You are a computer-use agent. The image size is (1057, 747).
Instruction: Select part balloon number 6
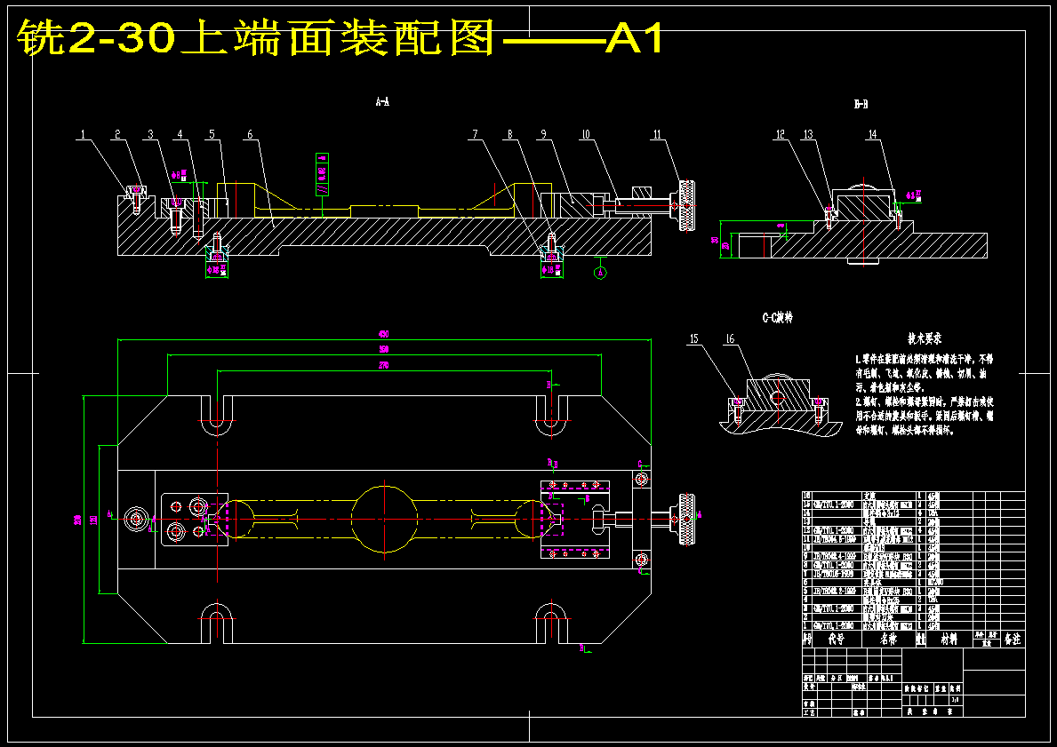[250, 135]
